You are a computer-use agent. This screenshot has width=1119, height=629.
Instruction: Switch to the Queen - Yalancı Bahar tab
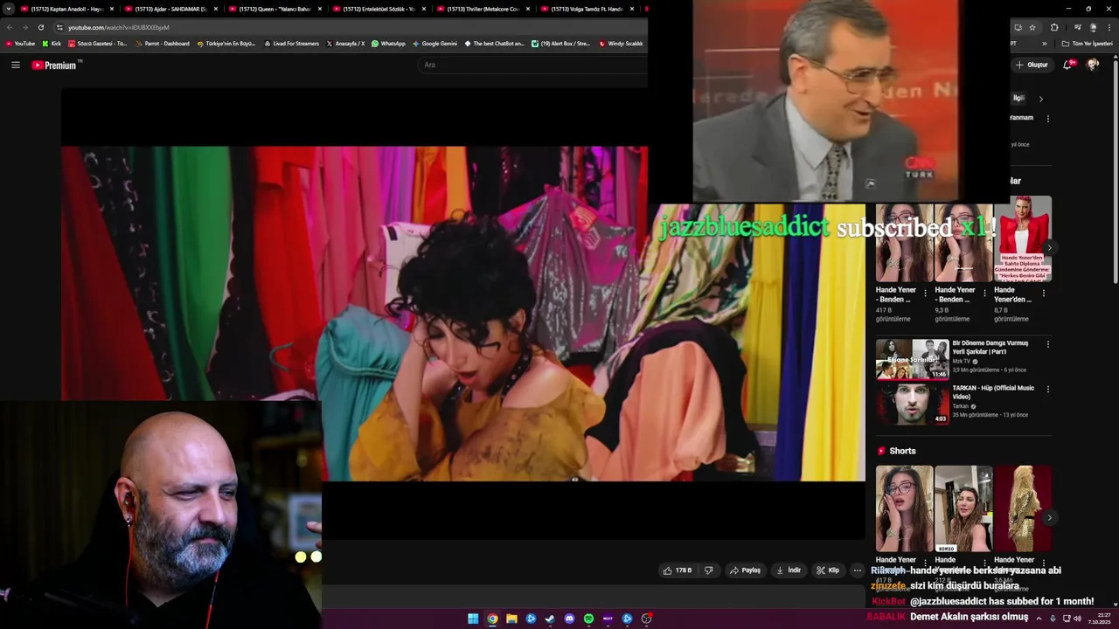[x=275, y=9]
